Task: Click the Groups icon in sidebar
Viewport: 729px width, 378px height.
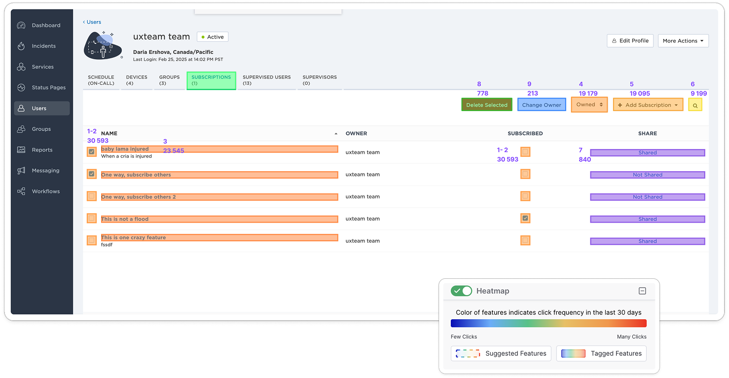Action: (x=21, y=129)
